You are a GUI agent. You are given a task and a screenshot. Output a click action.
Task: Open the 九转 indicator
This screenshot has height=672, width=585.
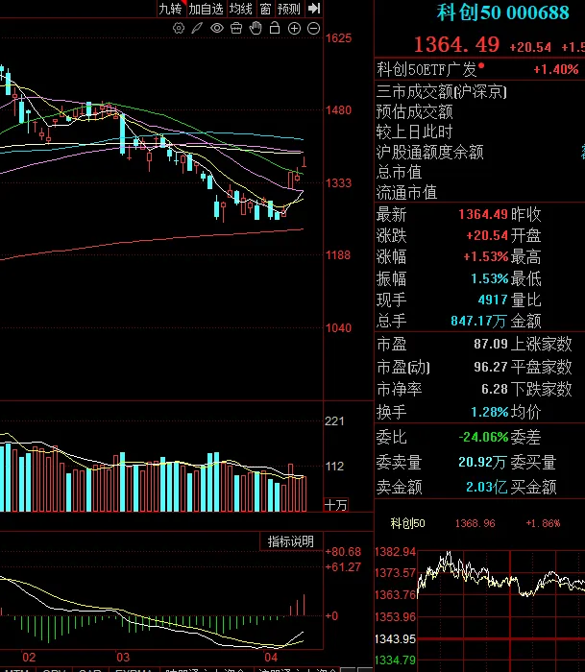pyautogui.click(x=170, y=9)
